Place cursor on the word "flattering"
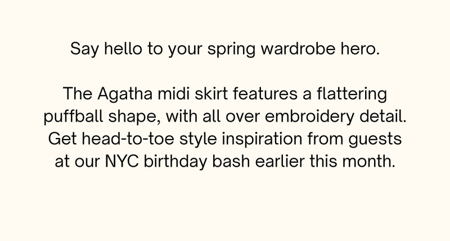 352,95
